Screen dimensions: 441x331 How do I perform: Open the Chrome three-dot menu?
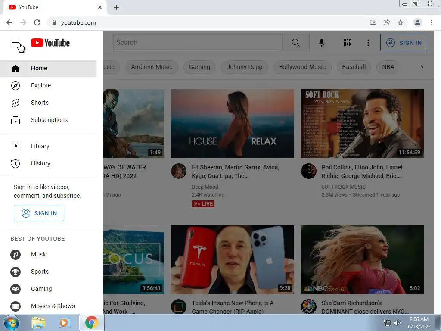432,22
